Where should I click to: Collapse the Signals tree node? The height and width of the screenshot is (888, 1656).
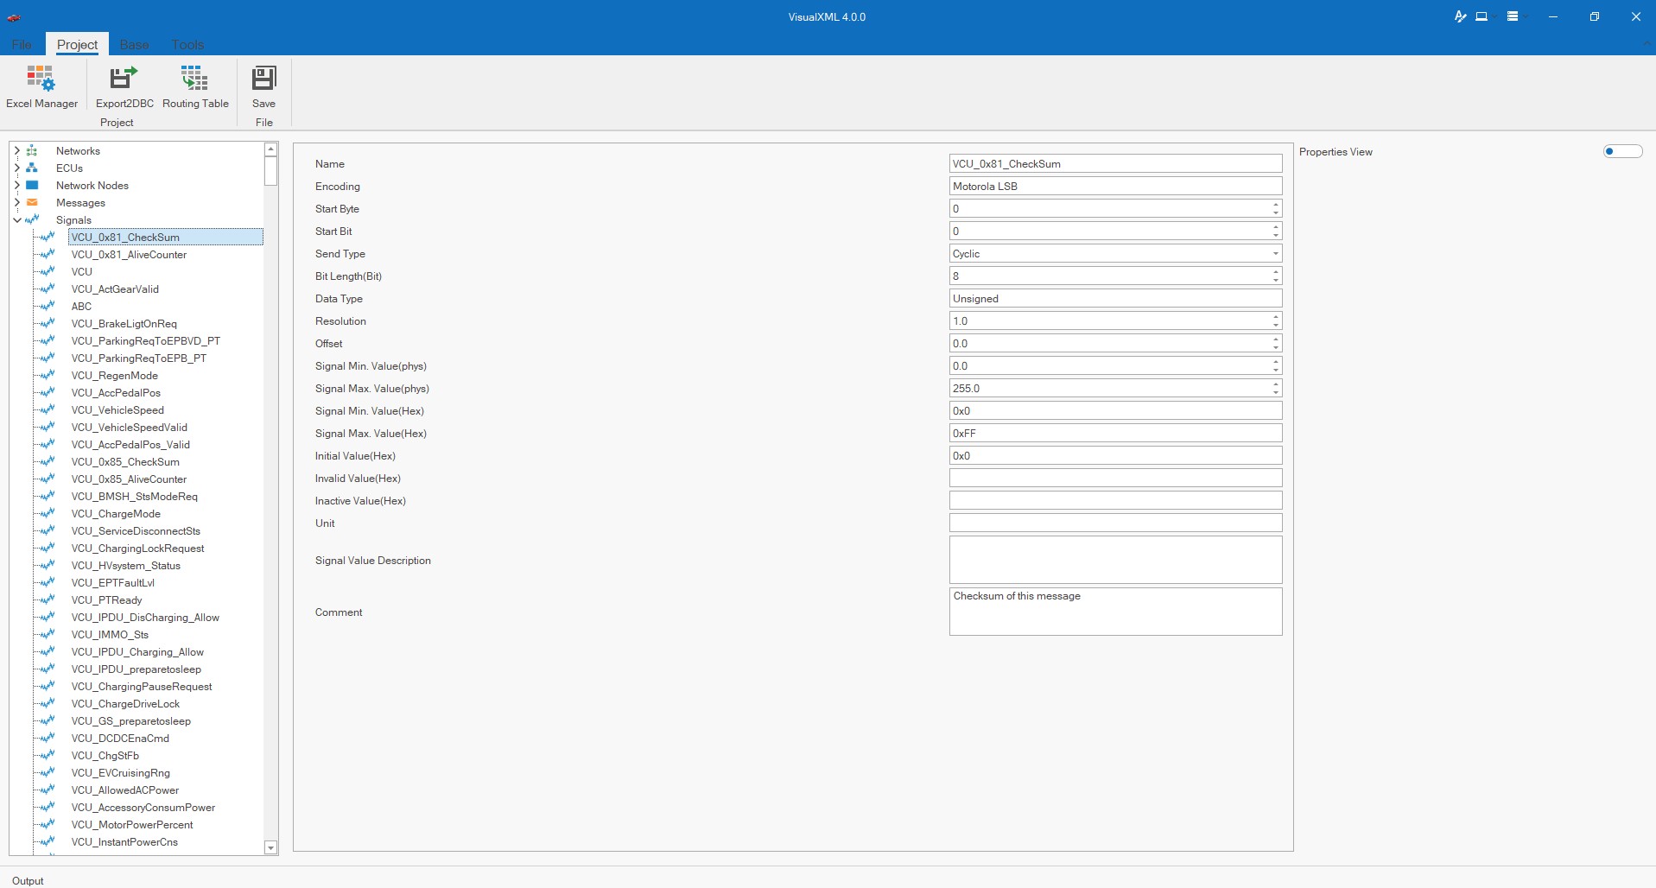point(16,220)
